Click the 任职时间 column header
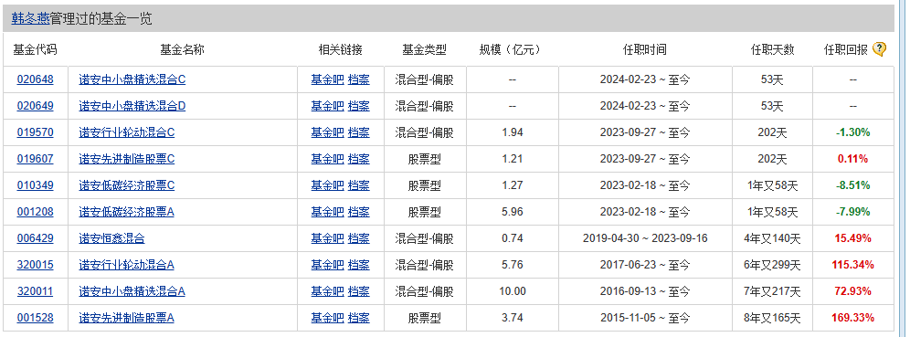The image size is (910, 337). 645,50
